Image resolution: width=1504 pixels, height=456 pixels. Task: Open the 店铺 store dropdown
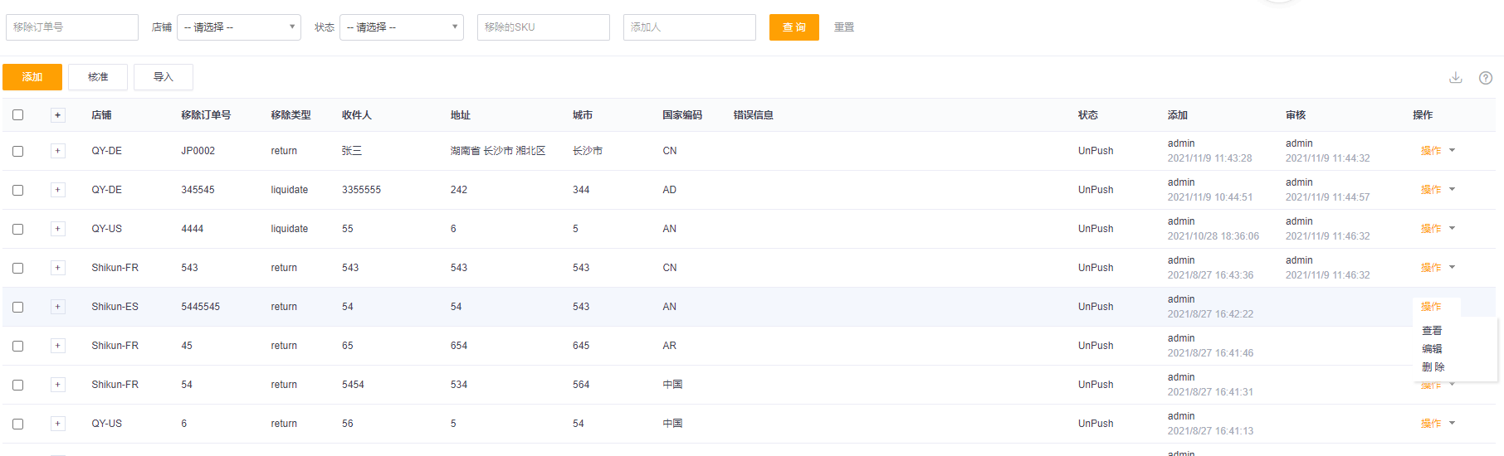click(239, 27)
